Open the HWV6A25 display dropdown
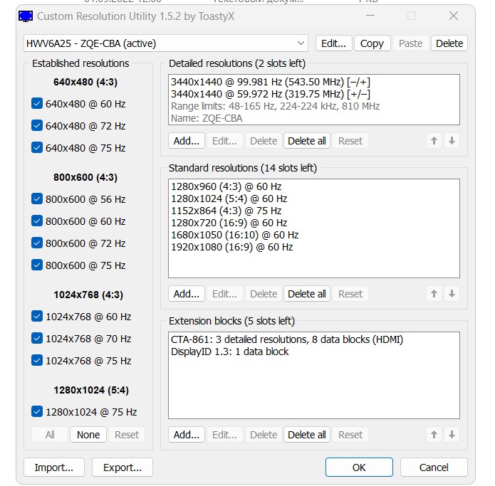 pyautogui.click(x=301, y=43)
